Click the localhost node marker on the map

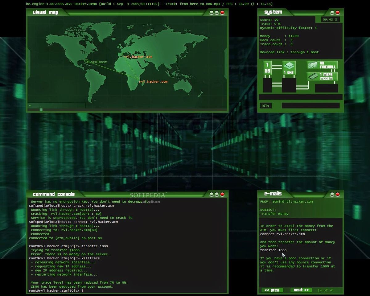pyautogui.click(x=87, y=61)
